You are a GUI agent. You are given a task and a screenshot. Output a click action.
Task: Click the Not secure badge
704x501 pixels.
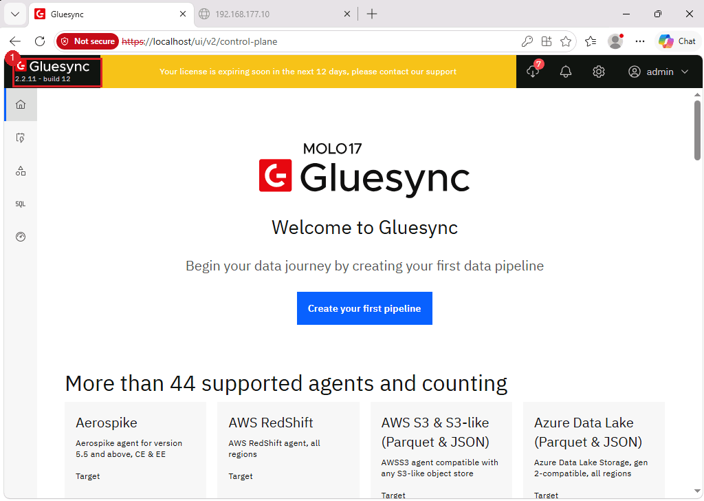coord(88,41)
